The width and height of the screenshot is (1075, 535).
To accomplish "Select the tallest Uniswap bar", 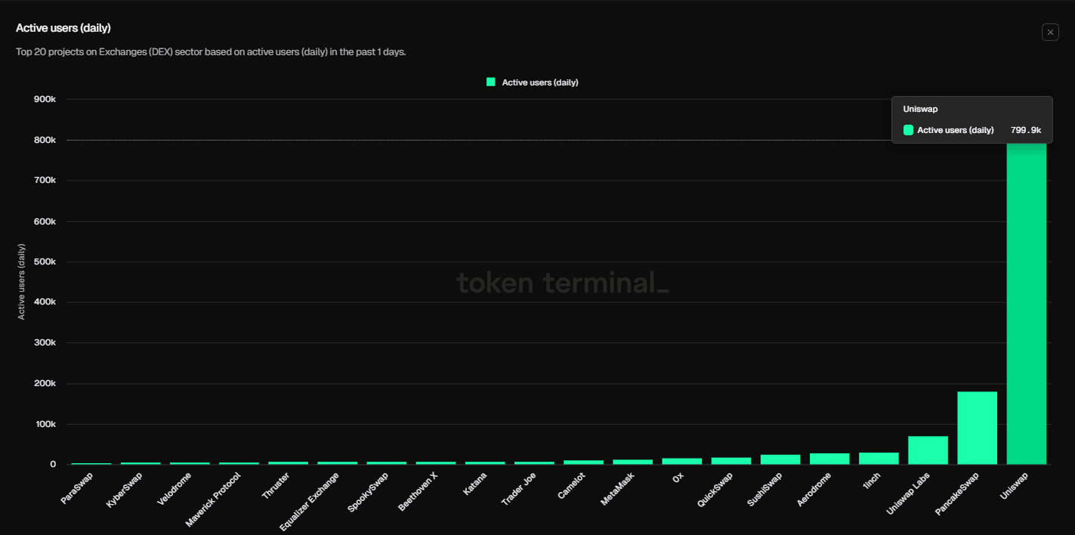I will pos(1026,302).
